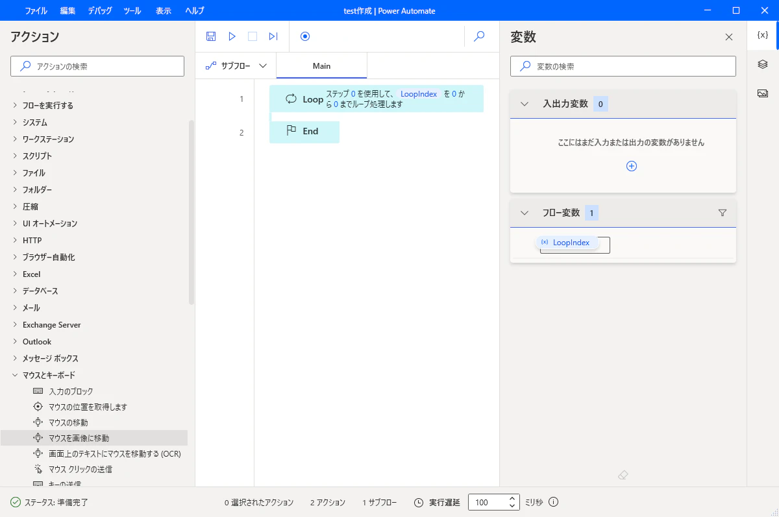The image size is (779, 517).
Task: Click the Loop action cycle icon
Action: [291, 99]
